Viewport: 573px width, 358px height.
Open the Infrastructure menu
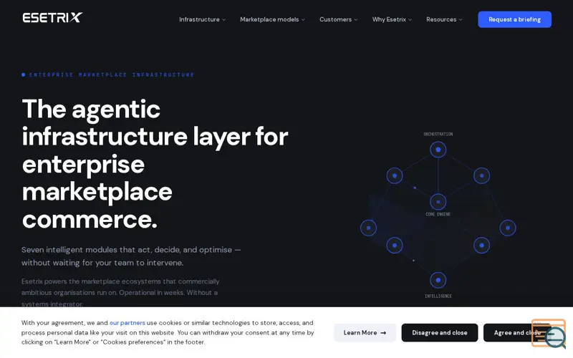tap(202, 19)
